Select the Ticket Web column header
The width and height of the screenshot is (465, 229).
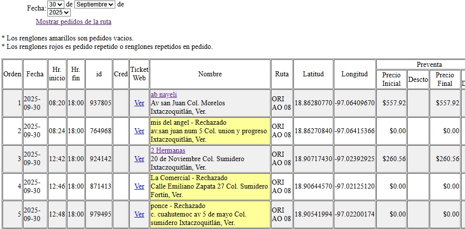pyautogui.click(x=139, y=74)
